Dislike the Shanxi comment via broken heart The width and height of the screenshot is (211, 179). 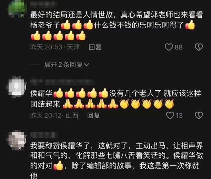pyautogui.click(x=199, y=115)
